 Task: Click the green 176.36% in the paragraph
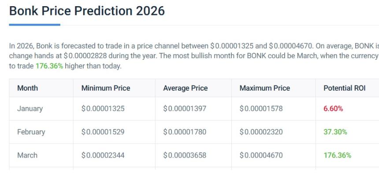(x=49, y=66)
